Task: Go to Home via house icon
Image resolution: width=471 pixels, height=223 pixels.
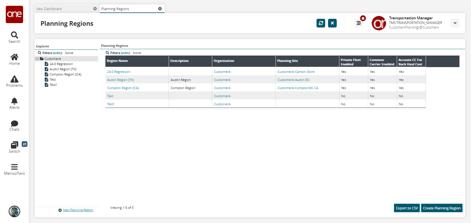Action: click(14, 57)
